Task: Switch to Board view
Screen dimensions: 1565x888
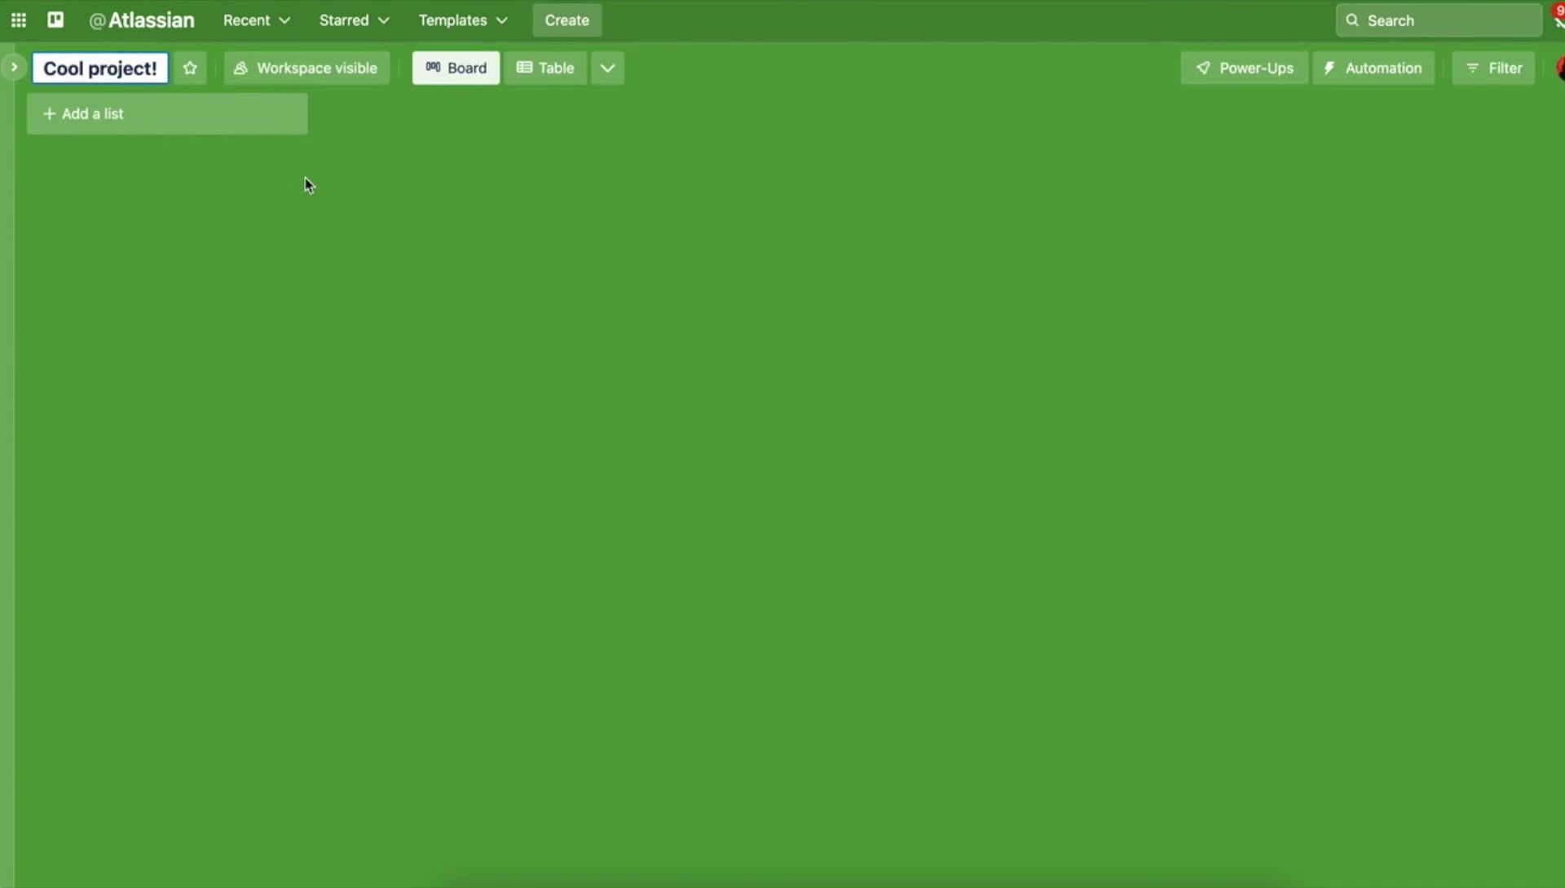Action: [456, 68]
